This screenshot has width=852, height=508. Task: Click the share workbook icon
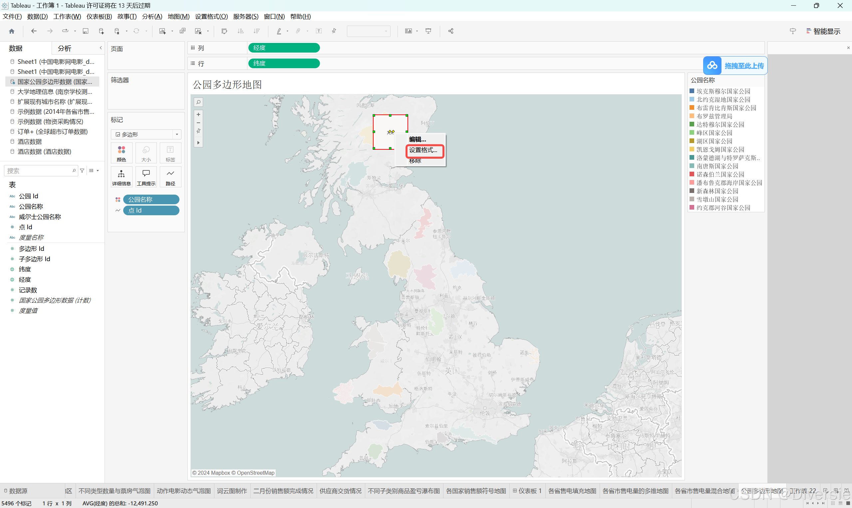[x=451, y=31]
